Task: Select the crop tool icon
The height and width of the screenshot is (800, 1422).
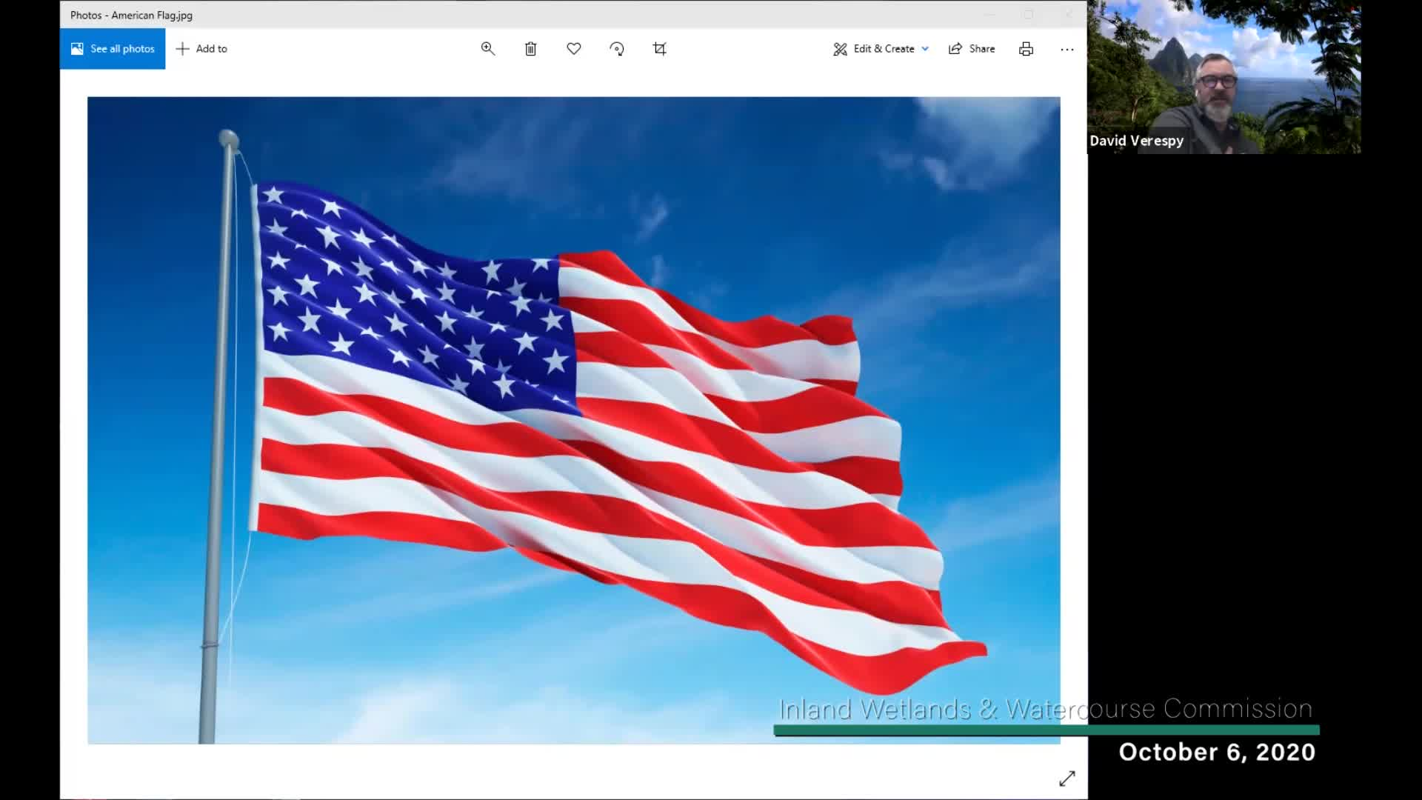Action: tap(660, 49)
